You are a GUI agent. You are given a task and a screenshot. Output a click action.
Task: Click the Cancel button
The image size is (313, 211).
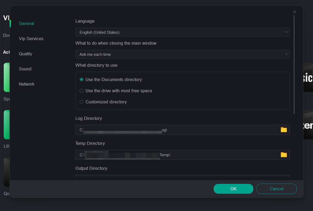pyautogui.click(x=277, y=189)
